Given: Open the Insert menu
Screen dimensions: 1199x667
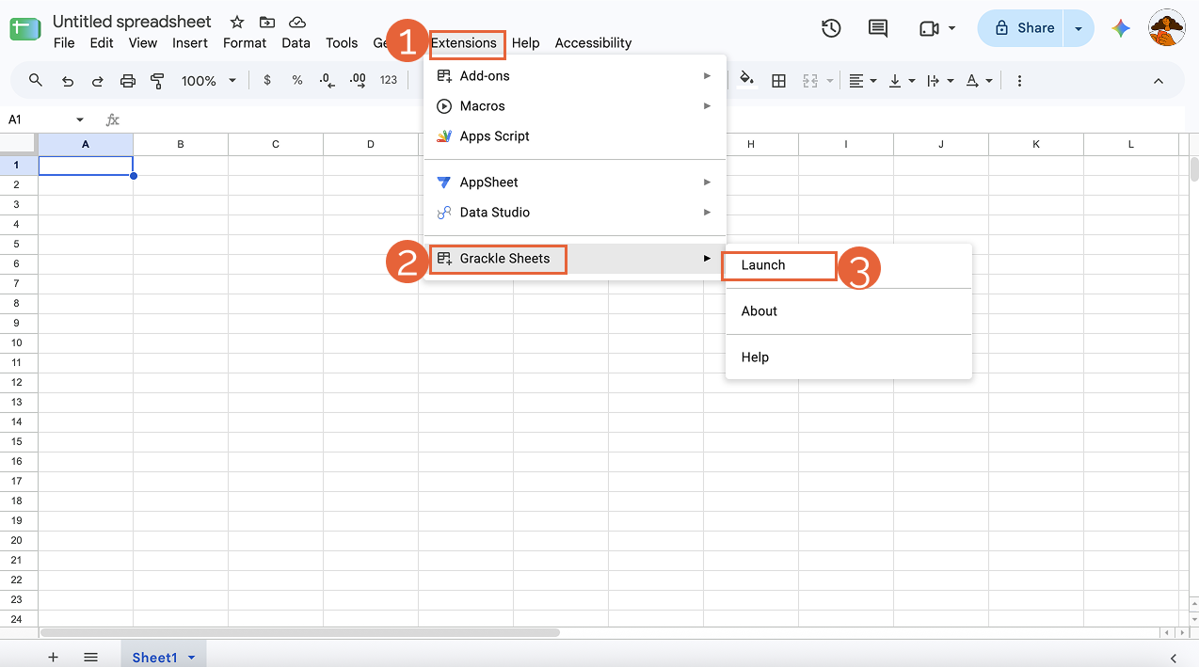Looking at the screenshot, I should pos(190,42).
